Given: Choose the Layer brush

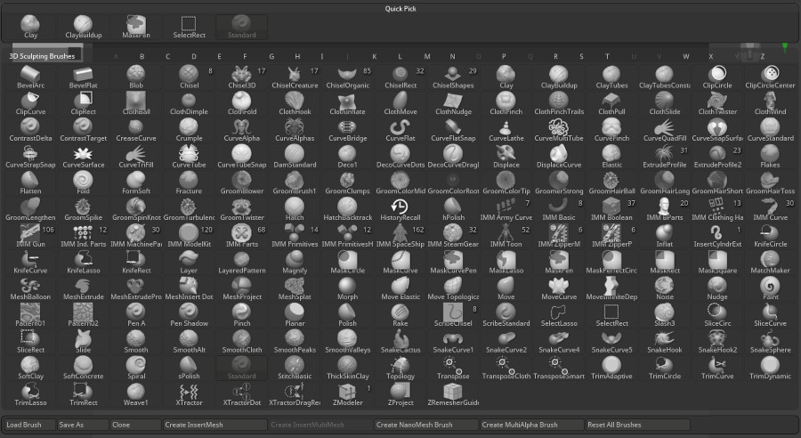Looking at the screenshot, I should [189, 263].
